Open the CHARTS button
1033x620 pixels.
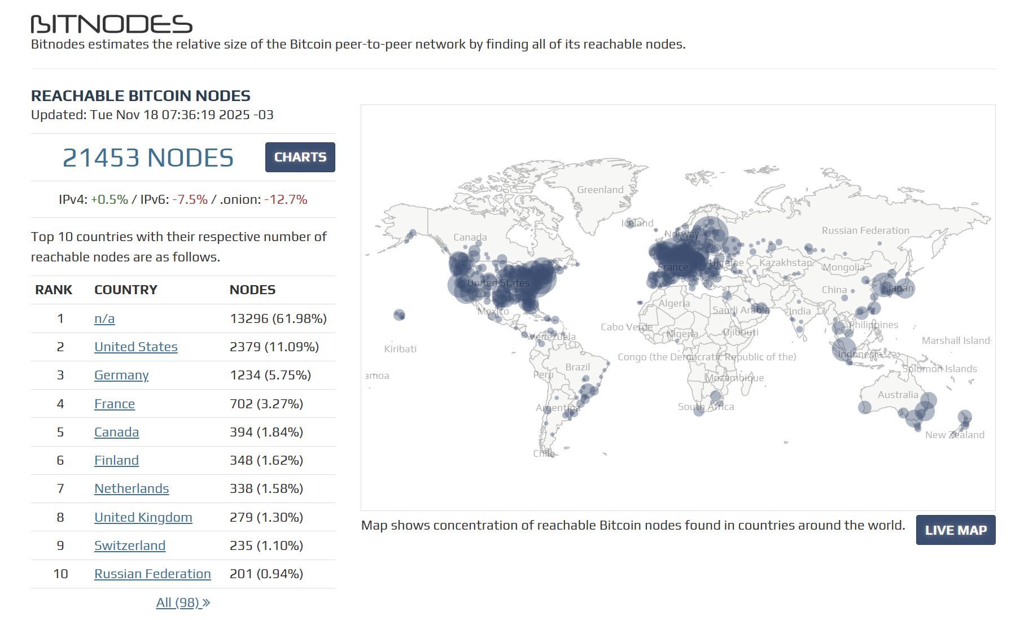pos(300,157)
